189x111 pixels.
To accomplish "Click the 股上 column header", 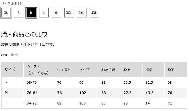I will [127, 70].
